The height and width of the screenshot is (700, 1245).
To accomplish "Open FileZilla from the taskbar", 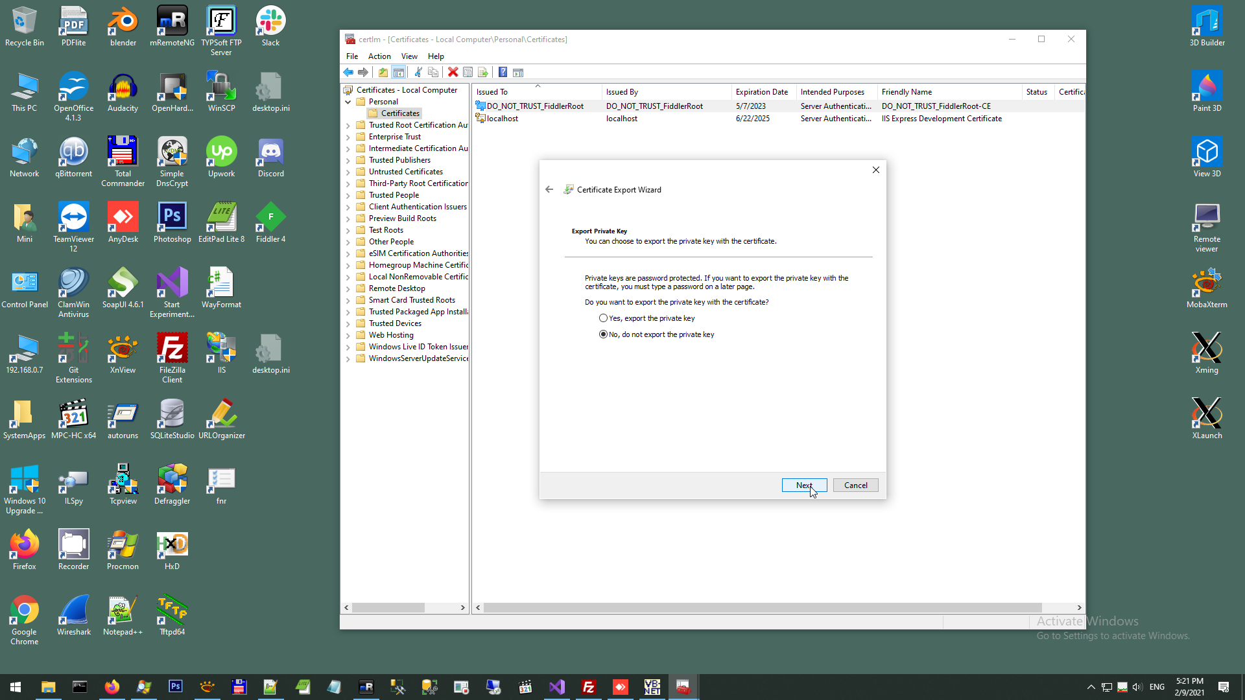I will (x=589, y=687).
